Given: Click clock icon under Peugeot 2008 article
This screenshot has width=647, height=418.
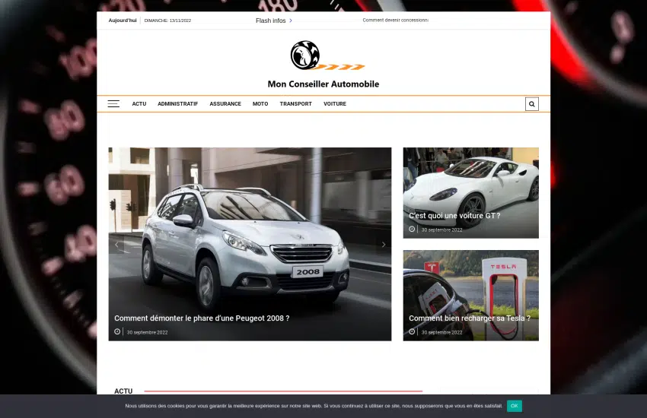Looking at the screenshot, I should click(x=117, y=332).
